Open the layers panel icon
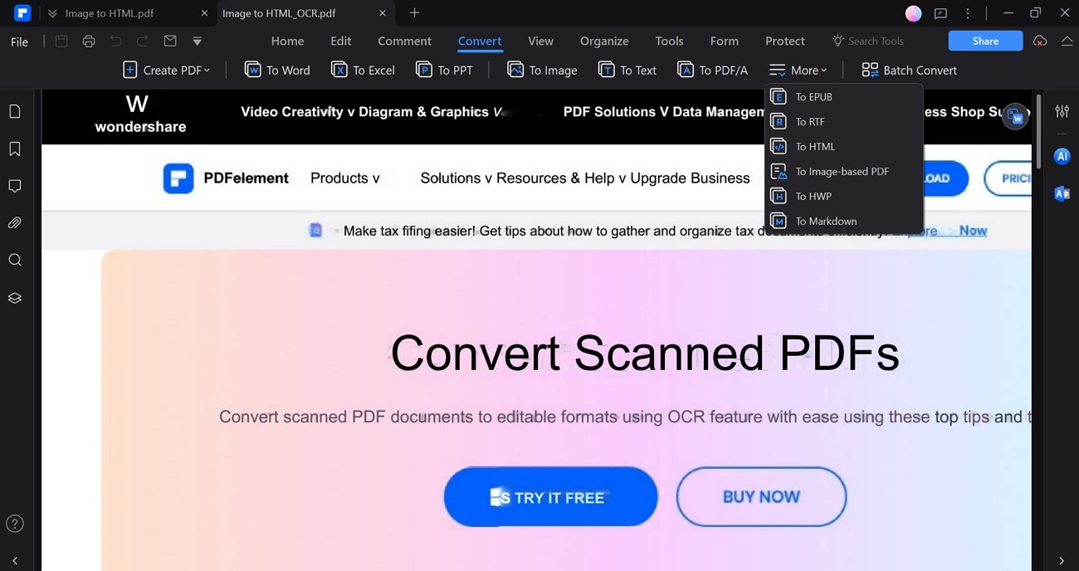Screen dimensions: 1079x571 (x=15, y=298)
